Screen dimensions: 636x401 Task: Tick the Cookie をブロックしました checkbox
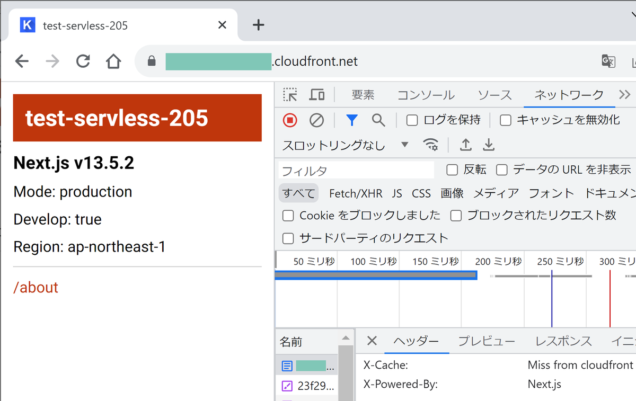click(x=288, y=216)
